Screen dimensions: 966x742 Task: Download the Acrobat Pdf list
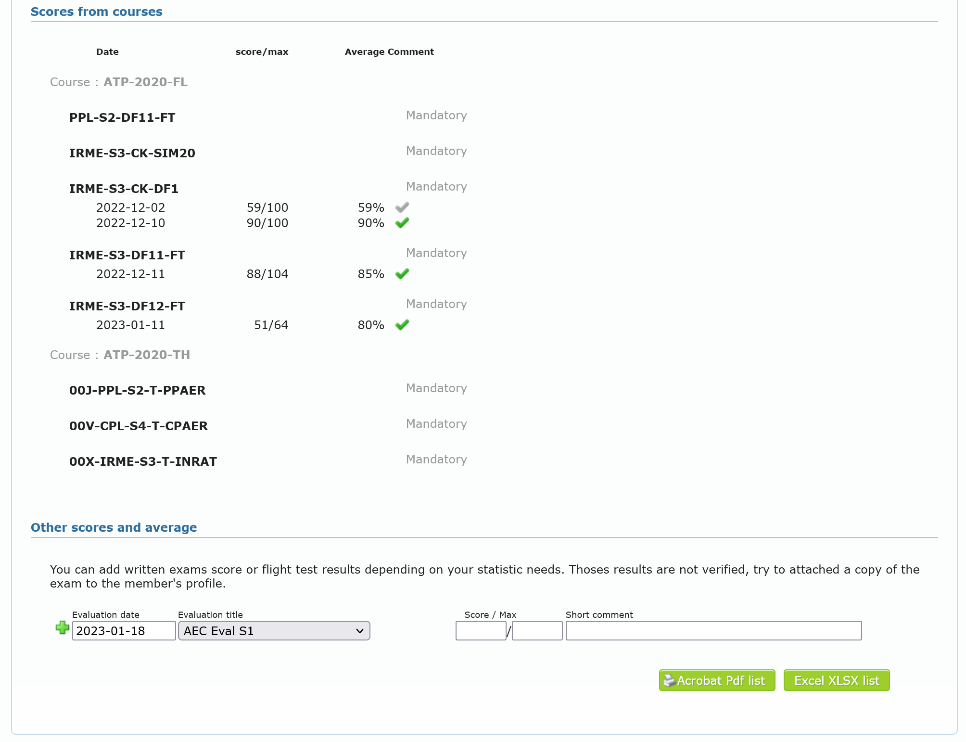(x=721, y=680)
